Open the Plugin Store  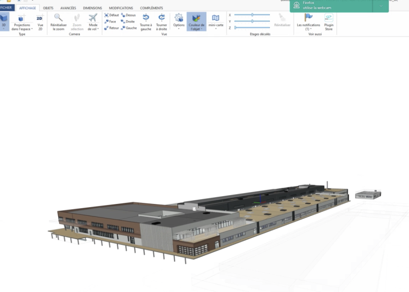(329, 22)
